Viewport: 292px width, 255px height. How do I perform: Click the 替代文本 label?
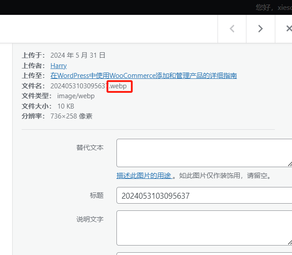click(90, 148)
